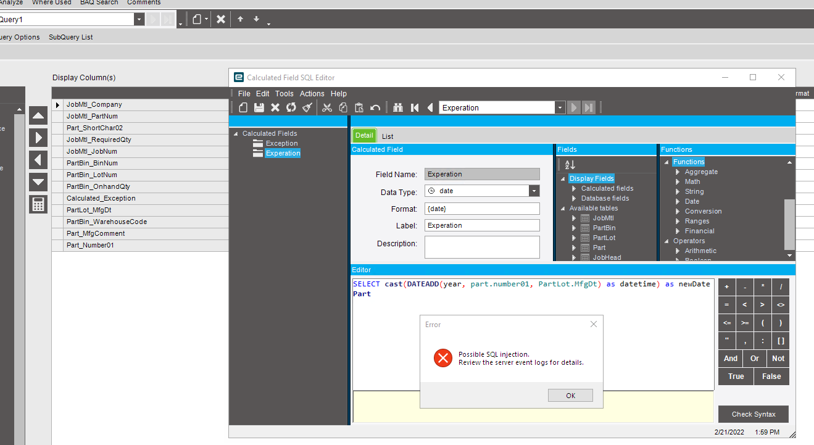
Task: Click the delete X icon in BAQ toolbar
Action: [220, 19]
